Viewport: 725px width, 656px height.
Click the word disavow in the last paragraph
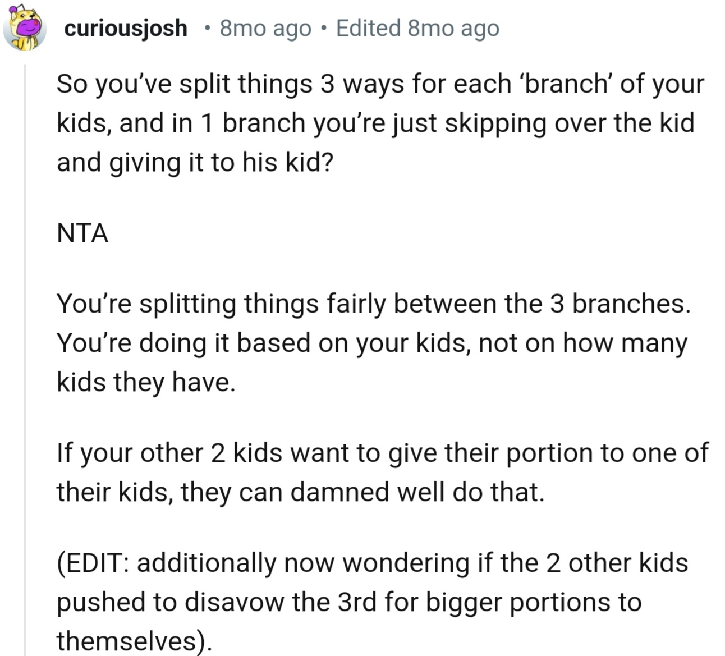pyautogui.click(x=235, y=602)
